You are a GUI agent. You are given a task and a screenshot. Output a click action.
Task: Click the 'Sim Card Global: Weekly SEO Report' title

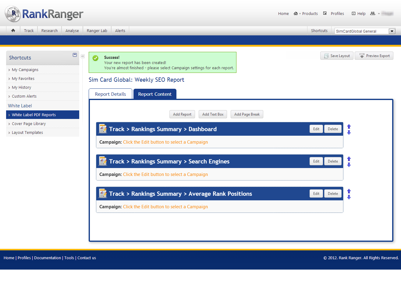pyautogui.click(x=137, y=80)
